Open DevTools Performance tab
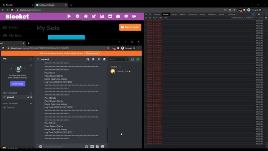 pyautogui.click(x=193, y=14)
